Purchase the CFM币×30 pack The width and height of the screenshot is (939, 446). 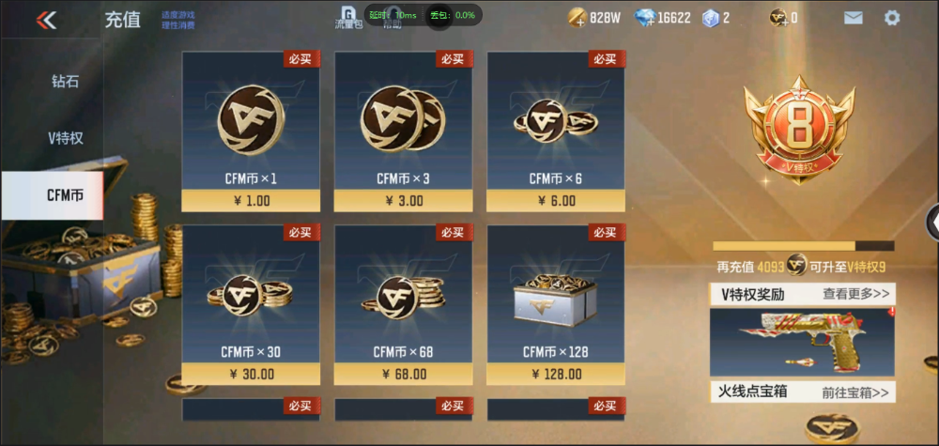pos(251,305)
